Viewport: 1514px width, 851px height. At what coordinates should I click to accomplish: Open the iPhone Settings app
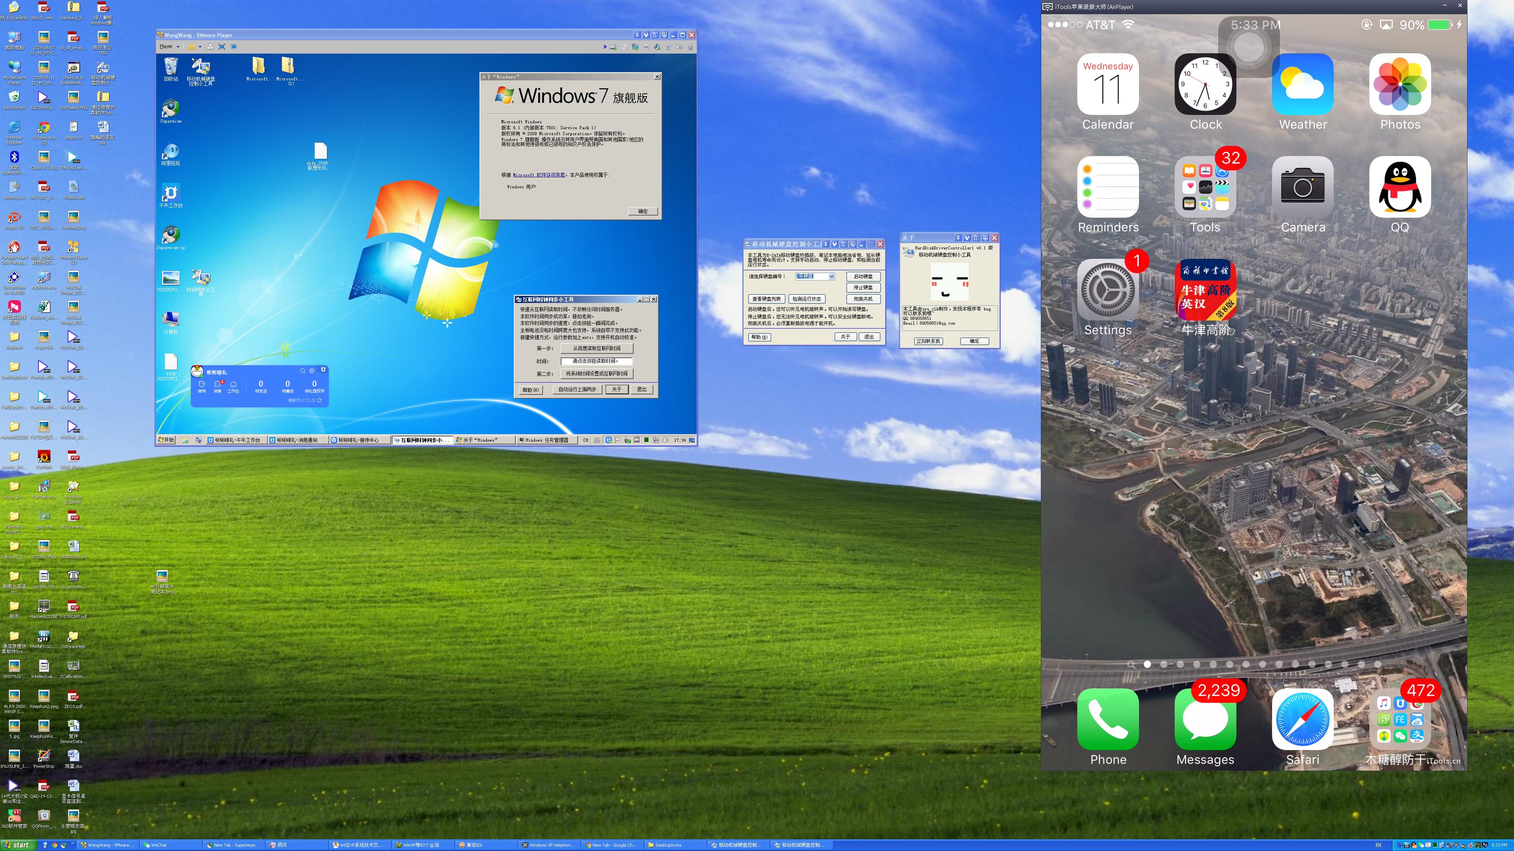(x=1108, y=290)
